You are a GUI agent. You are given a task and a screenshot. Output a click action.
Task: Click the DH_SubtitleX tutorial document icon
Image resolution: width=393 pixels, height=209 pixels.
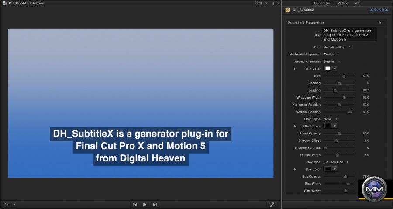[4, 3]
